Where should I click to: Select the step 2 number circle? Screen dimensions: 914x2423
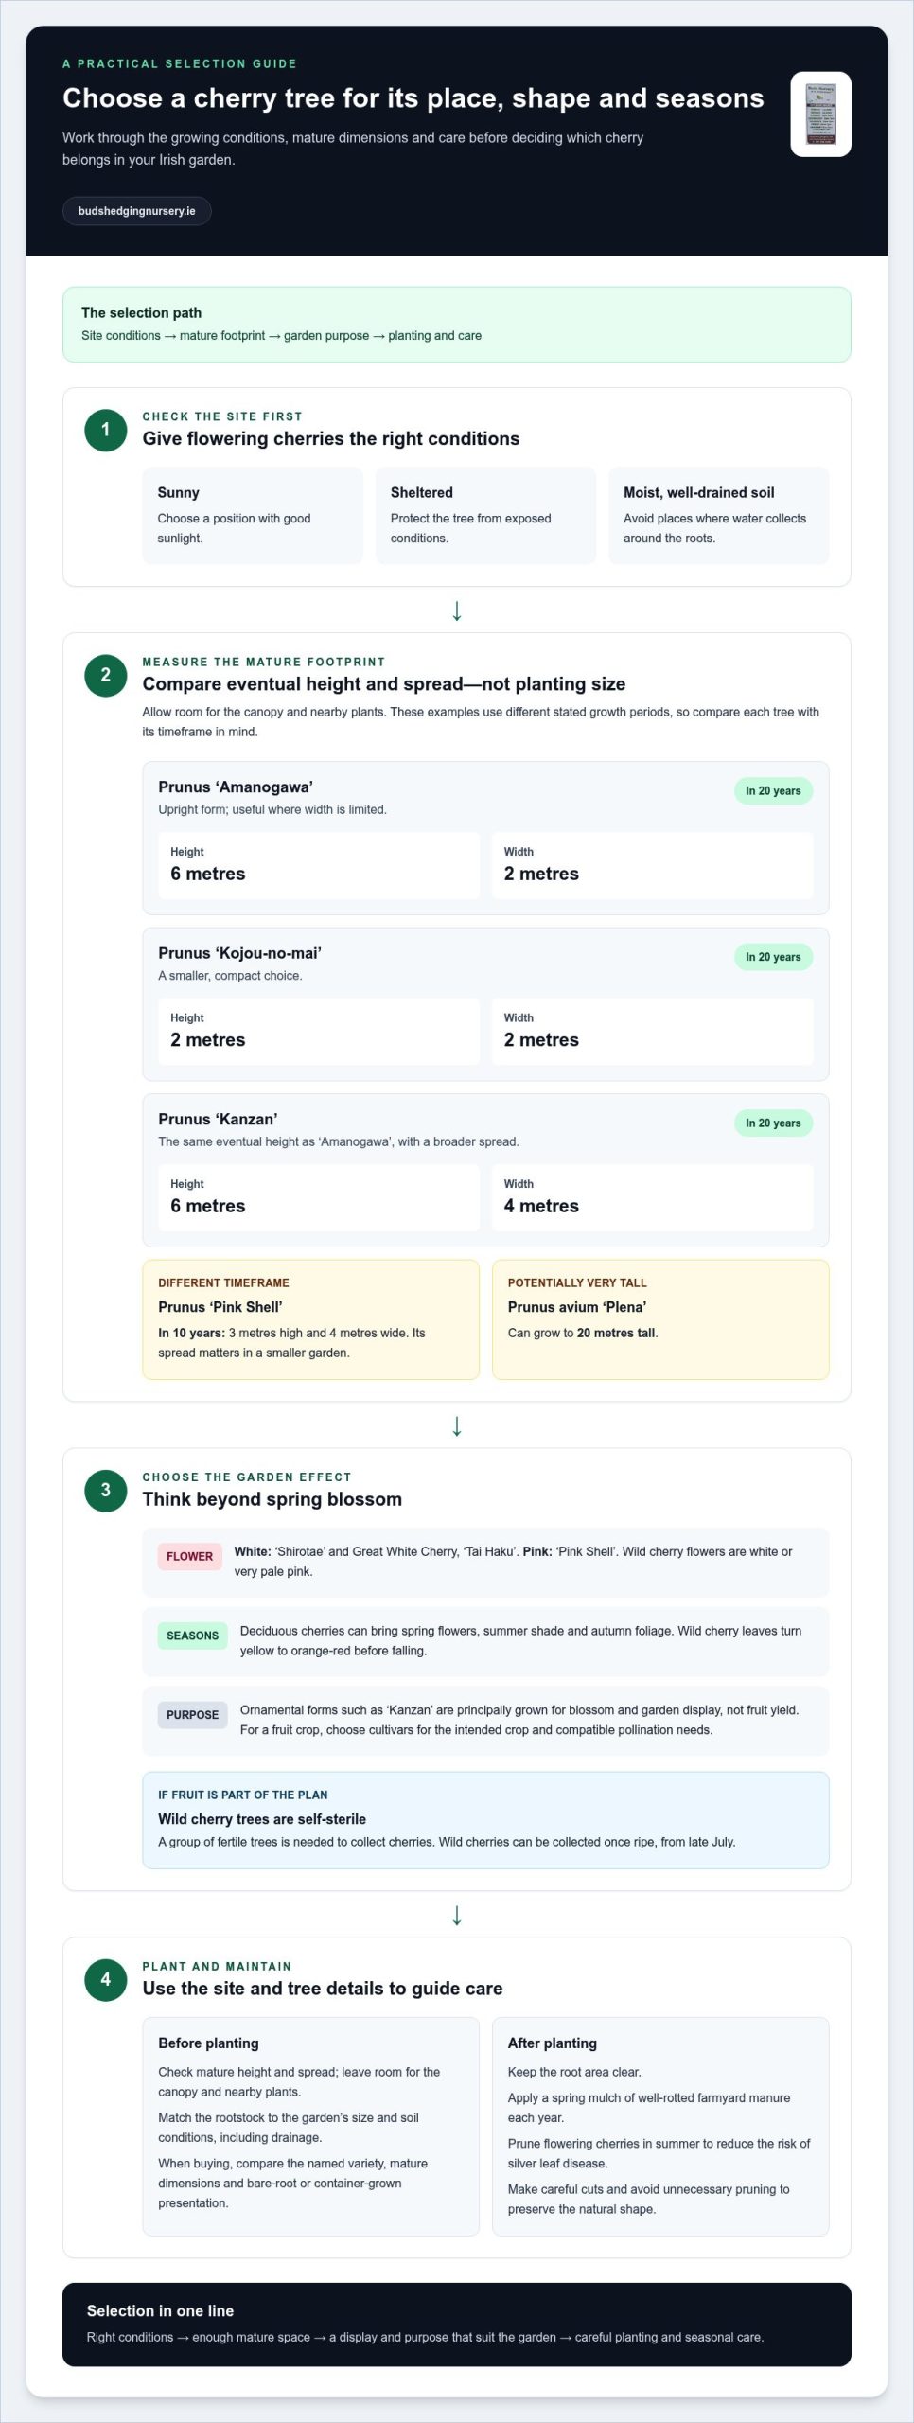point(106,675)
